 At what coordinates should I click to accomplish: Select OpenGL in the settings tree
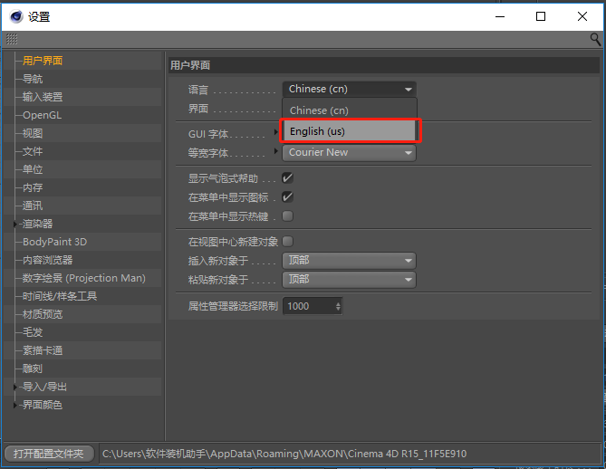coord(43,115)
